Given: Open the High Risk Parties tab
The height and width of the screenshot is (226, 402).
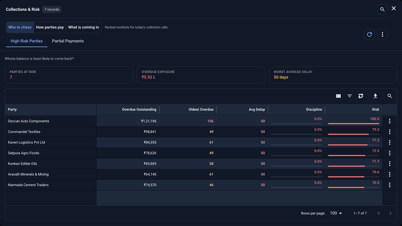Looking at the screenshot, I should click(x=27, y=41).
